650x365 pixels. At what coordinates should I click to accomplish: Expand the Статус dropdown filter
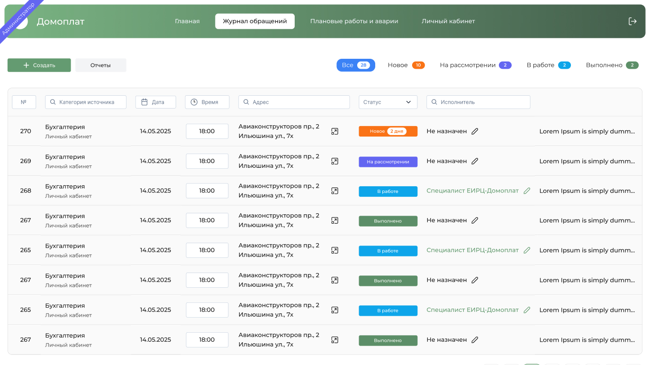pyautogui.click(x=388, y=102)
